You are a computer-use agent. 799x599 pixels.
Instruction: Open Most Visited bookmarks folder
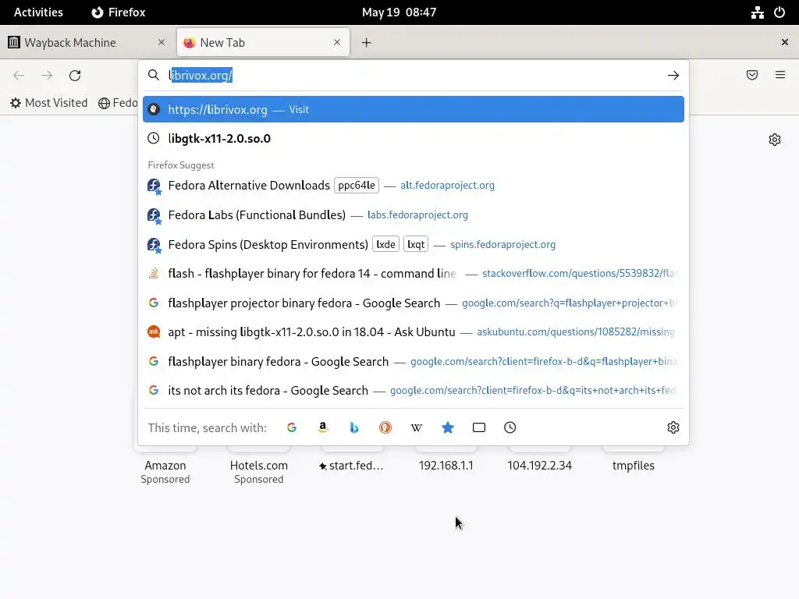[x=49, y=103]
